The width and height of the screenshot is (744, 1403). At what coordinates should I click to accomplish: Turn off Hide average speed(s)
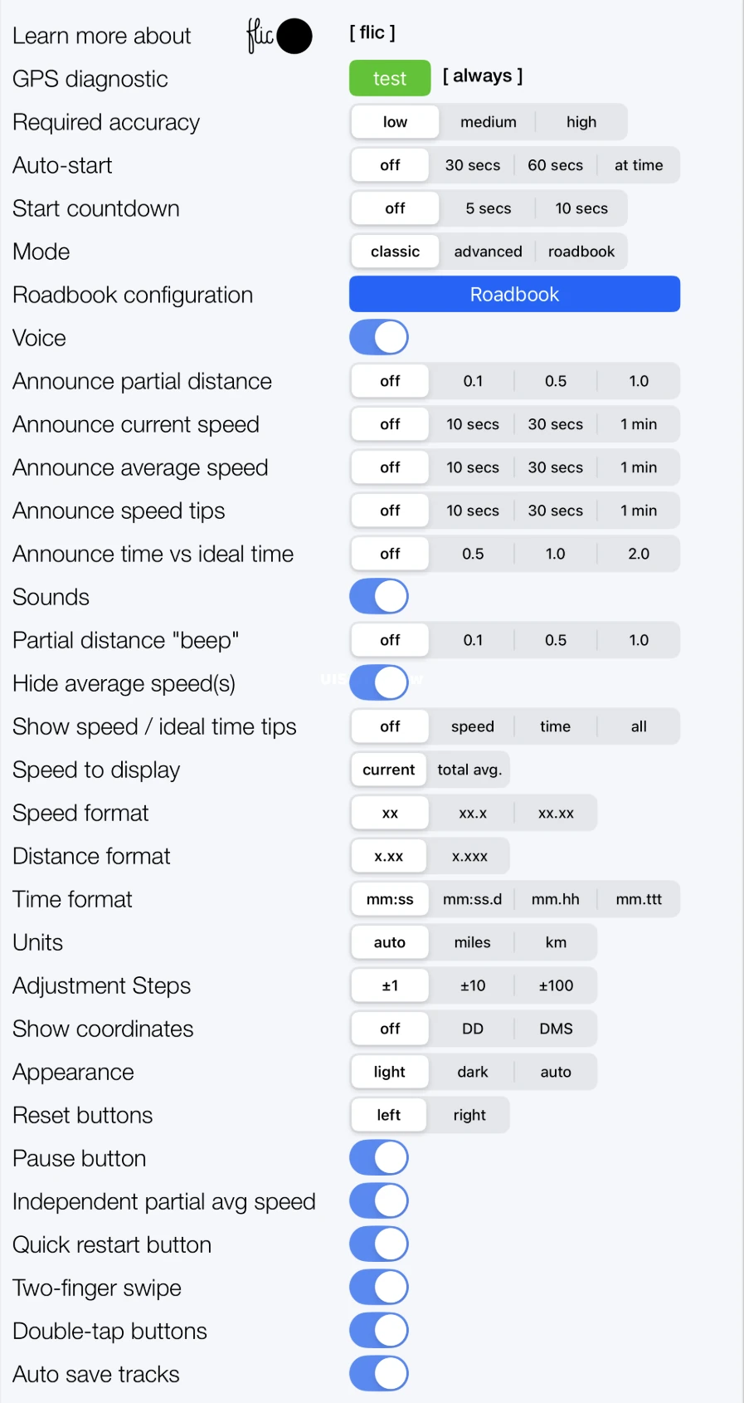[379, 682]
